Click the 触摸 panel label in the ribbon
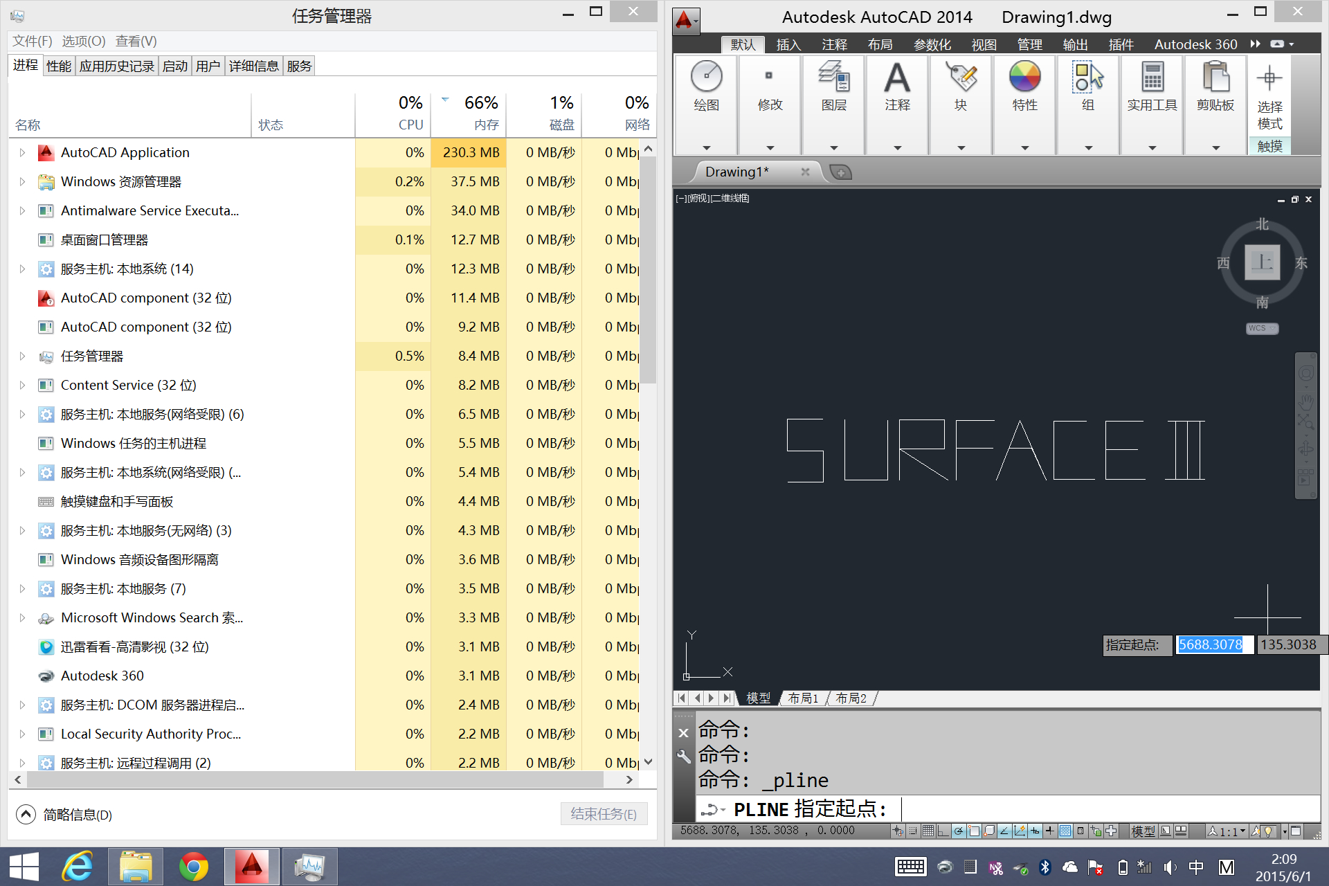The height and width of the screenshot is (886, 1329). 1270,146
